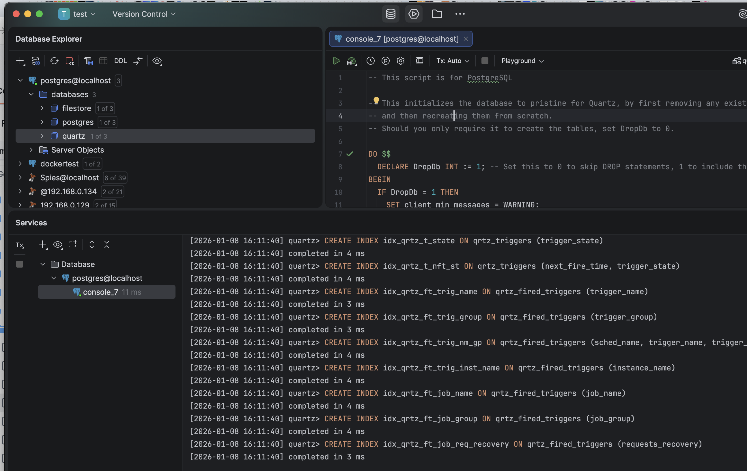Open the Browse Query History clock icon

[370, 61]
